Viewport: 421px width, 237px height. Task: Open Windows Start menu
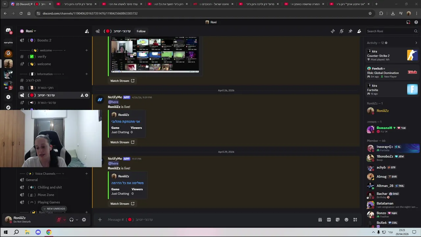tap(6, 232)
